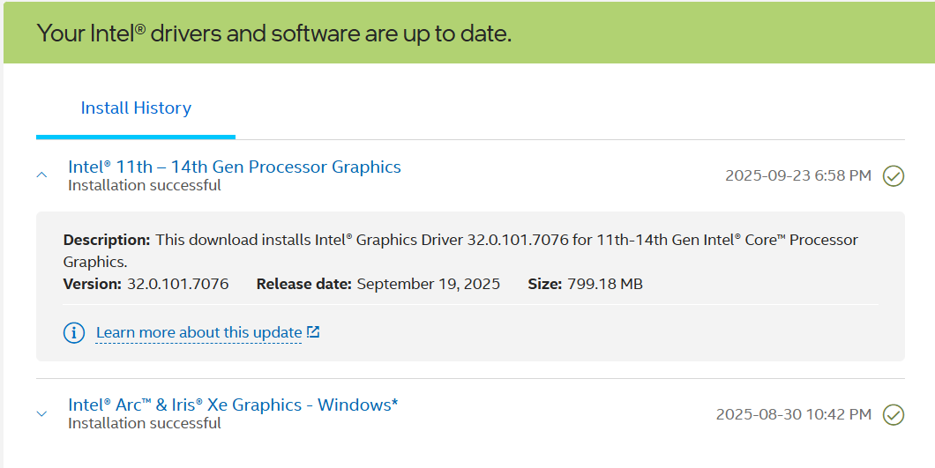
Task: Click the Description paragraph text
Action: [x=506, y=240]
